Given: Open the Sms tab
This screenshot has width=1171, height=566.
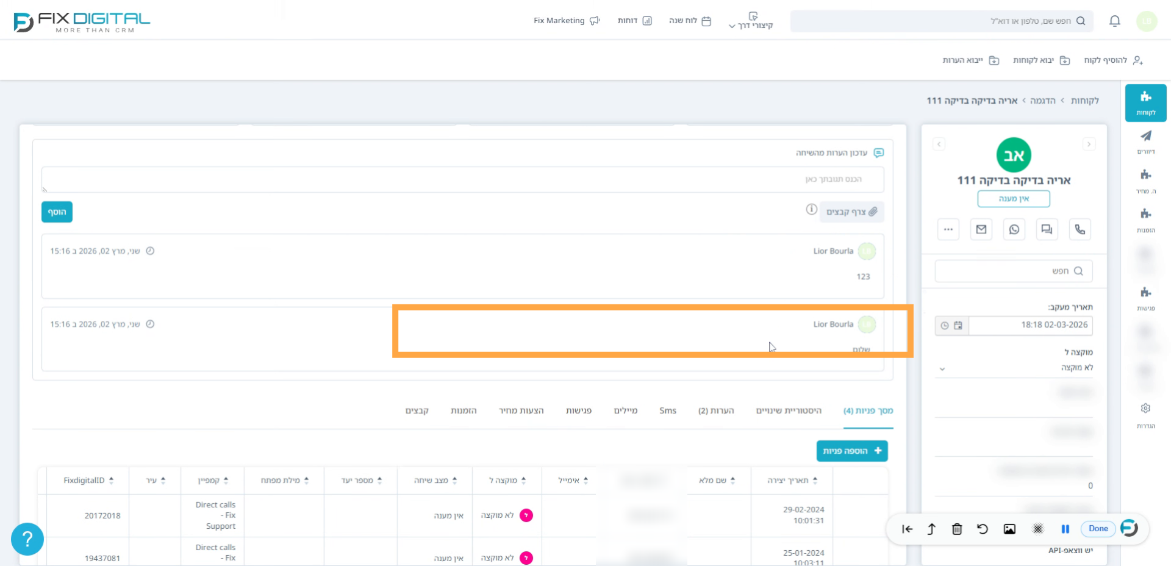Looking at the screenshot, I should (667, 410).
